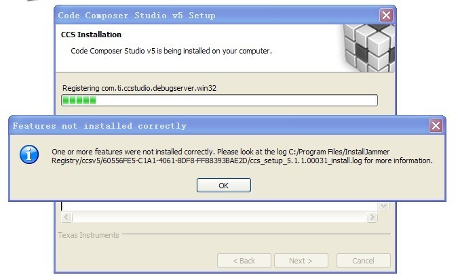Click the Code Composer Studio Setup title bar

pyautogui.click(x=204, y=15)
